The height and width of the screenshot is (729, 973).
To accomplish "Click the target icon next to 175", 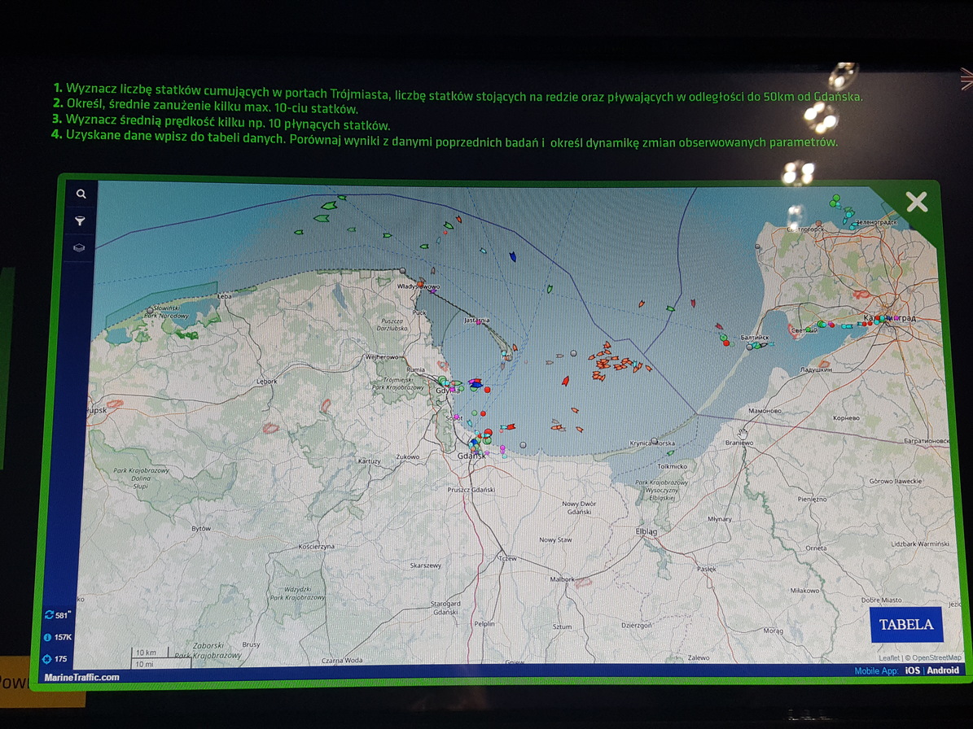I will tap(46, 659).
